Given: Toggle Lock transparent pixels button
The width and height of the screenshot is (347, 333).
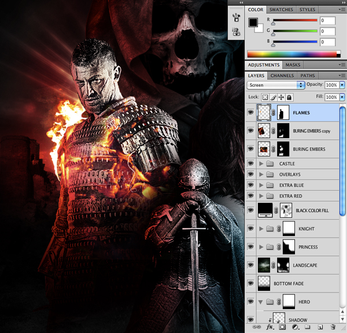Looking at the screenshot, I should 265,98.
